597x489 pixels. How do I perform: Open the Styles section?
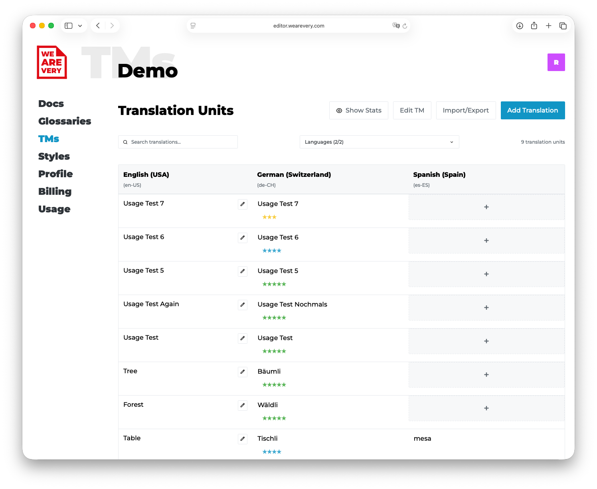pos(54,156)
